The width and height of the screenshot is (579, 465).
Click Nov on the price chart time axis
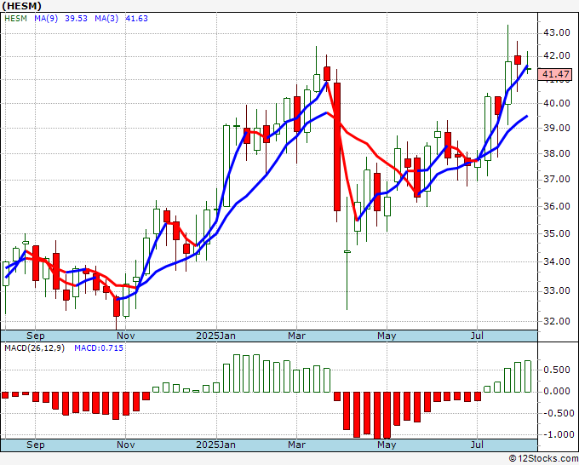pos(125,336)
